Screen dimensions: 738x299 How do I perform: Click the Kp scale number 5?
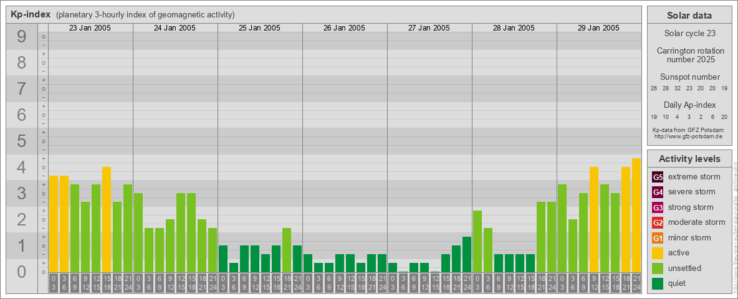pyautogui.click(x=21, y=141)
